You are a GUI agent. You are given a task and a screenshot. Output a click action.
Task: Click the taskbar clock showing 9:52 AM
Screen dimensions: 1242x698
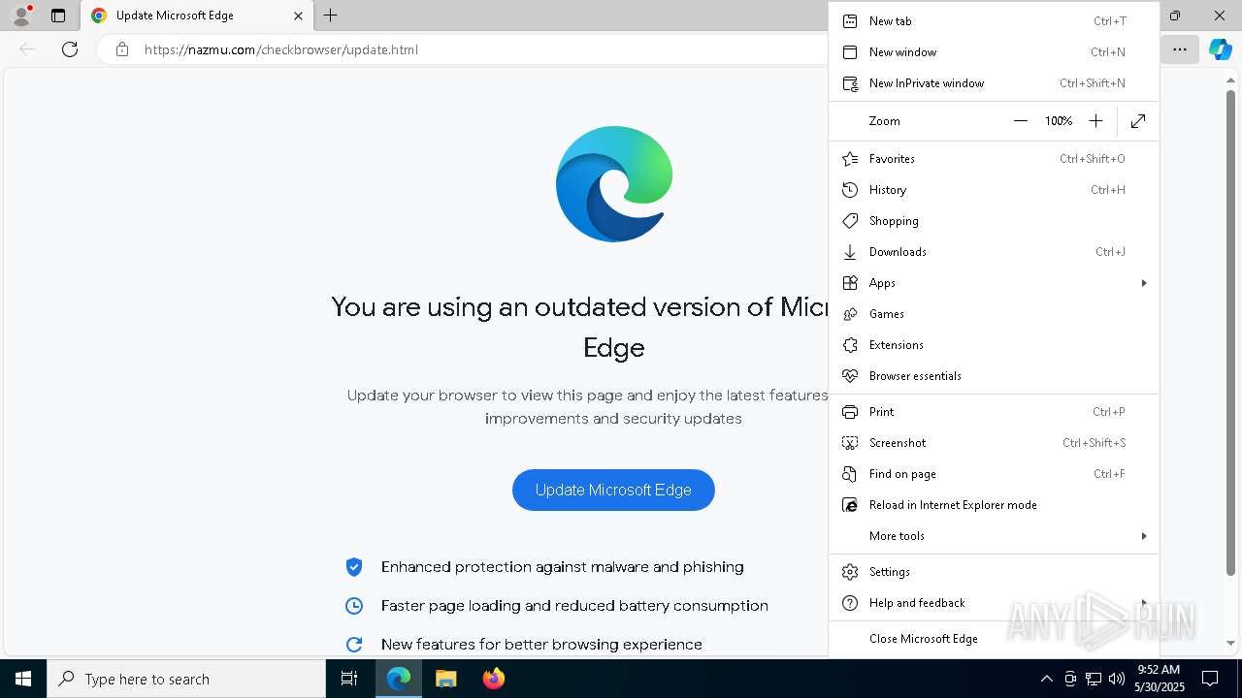[1159, 679]
